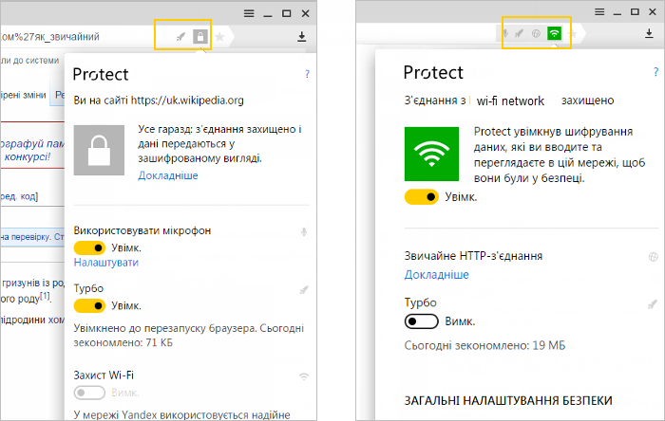Viewport: 665px width, 421px height.
Task: Click the globe icon in right address bar
Action: (x=536, y=33)
